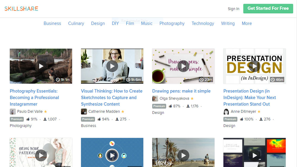Image resolution: width=297 pixels, height=167 pixels.
Task: Click Anne Ditmeyer's profile avatar
Action: coord(226,112)
